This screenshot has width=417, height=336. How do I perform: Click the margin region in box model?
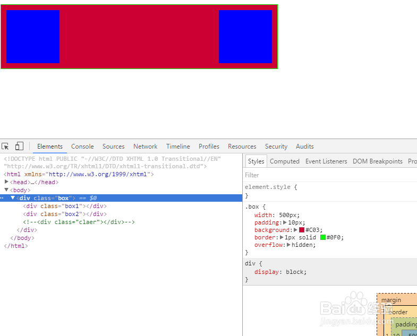[391, 300]
